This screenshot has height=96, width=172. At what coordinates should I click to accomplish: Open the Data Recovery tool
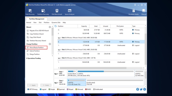(x=30, y=12)
